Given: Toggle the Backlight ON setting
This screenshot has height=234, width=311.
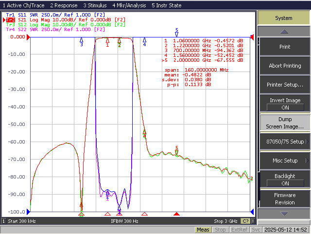Looking at the screenshot, I should pos(285,180).
